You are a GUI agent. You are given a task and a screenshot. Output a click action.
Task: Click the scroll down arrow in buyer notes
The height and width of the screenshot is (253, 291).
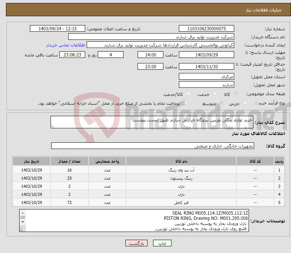tap(22, 222)
